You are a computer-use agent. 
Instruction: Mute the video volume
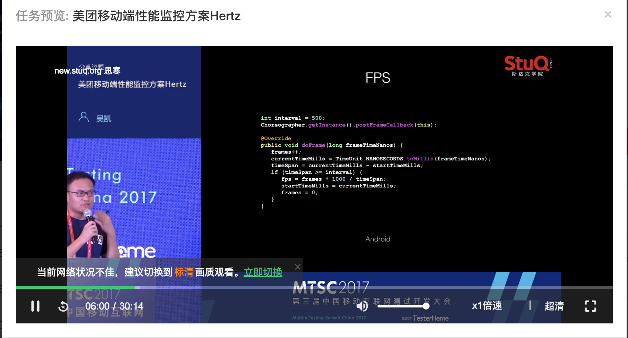tap(362, 306)
